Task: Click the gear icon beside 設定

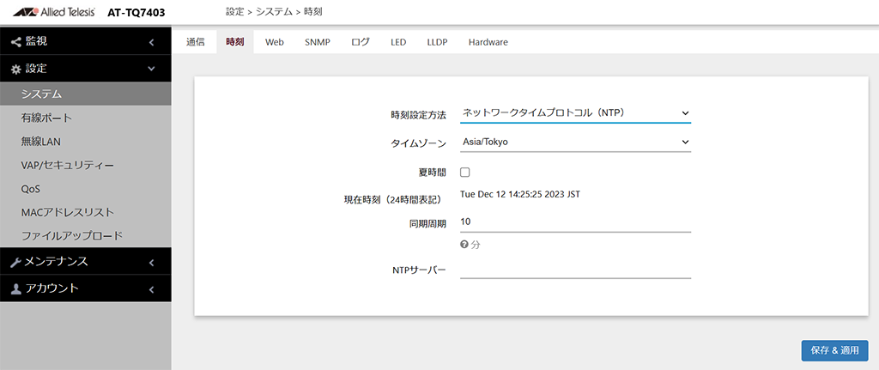Action: 15,69
